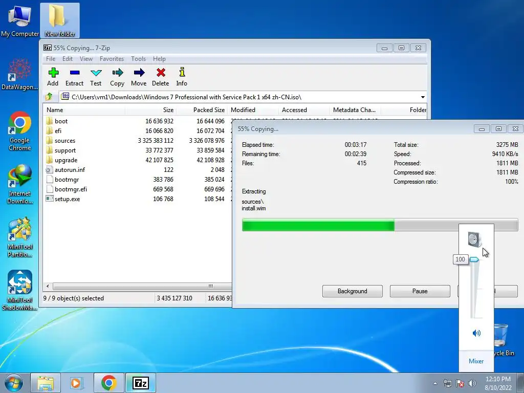Switch to Chrome on the taskbar

(x=108, y=383)
